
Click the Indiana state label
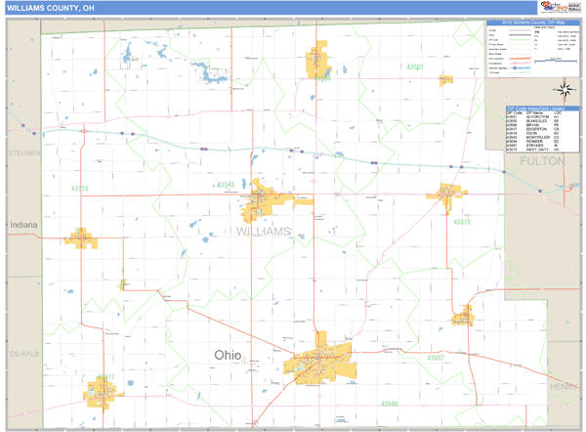[x=23, y=225]
